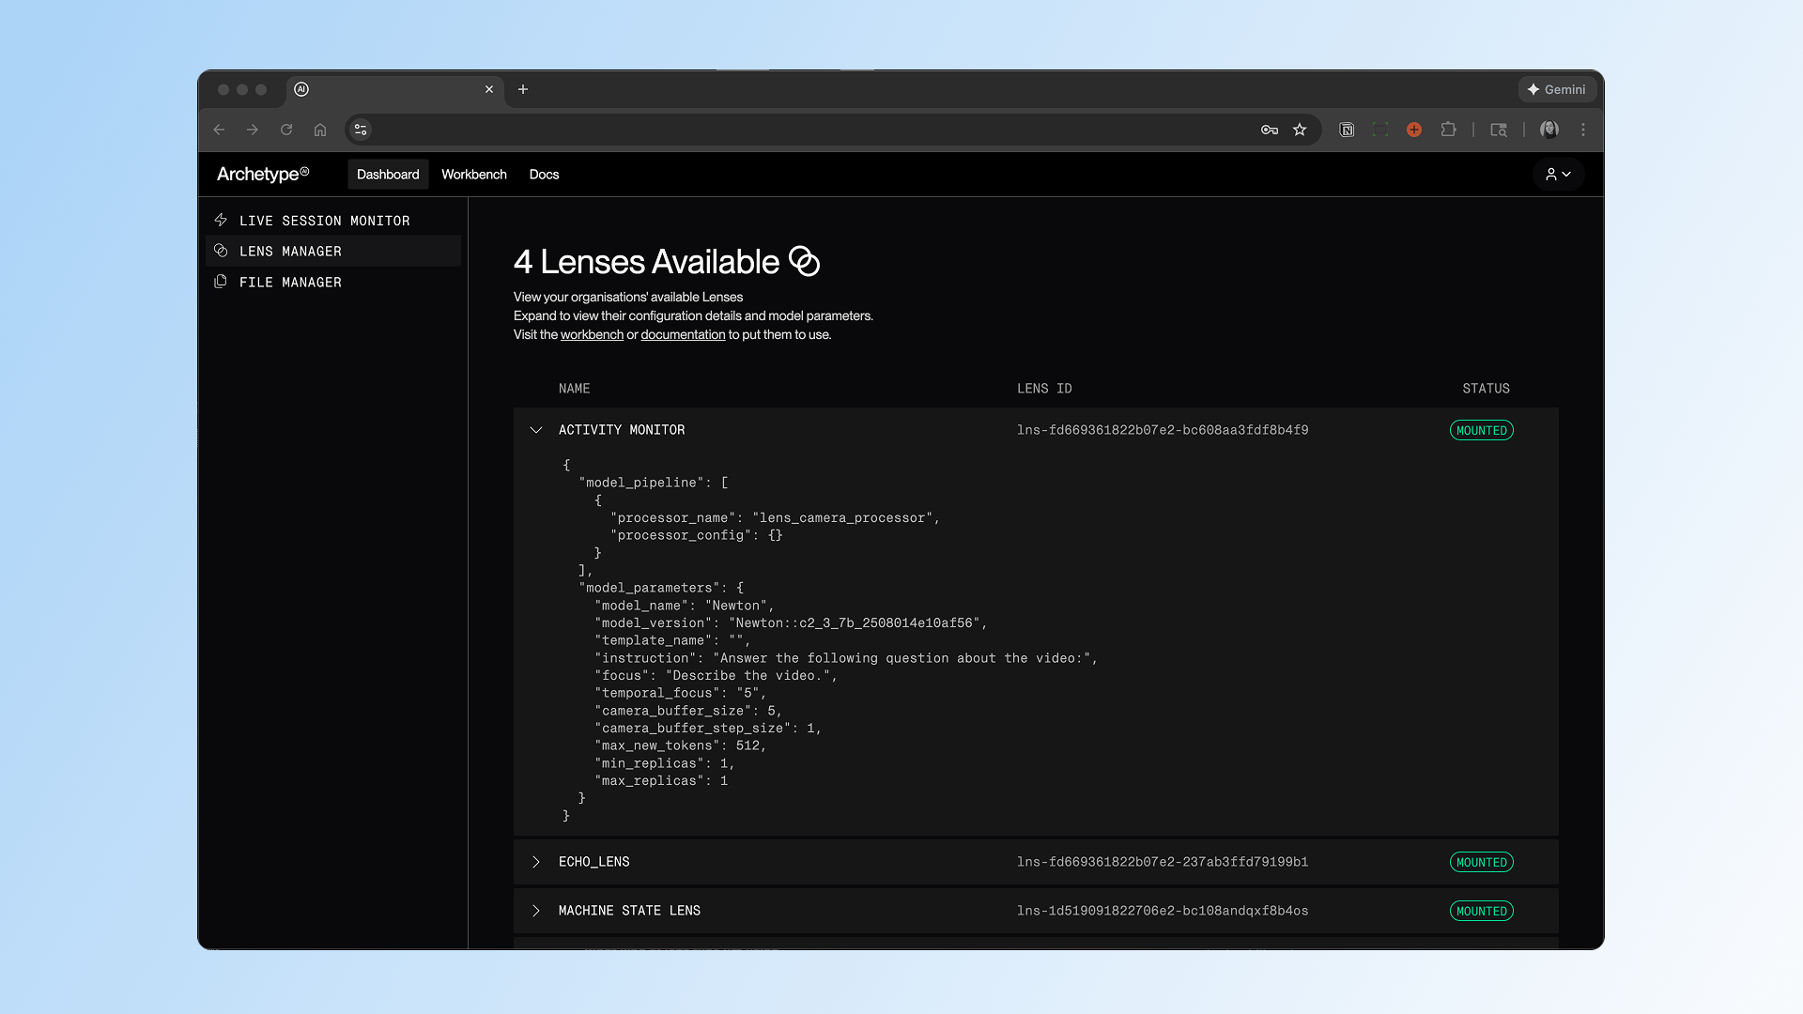Open the Notion extension icon
The image size is (1803, 1014).
tap(1346, 130)
